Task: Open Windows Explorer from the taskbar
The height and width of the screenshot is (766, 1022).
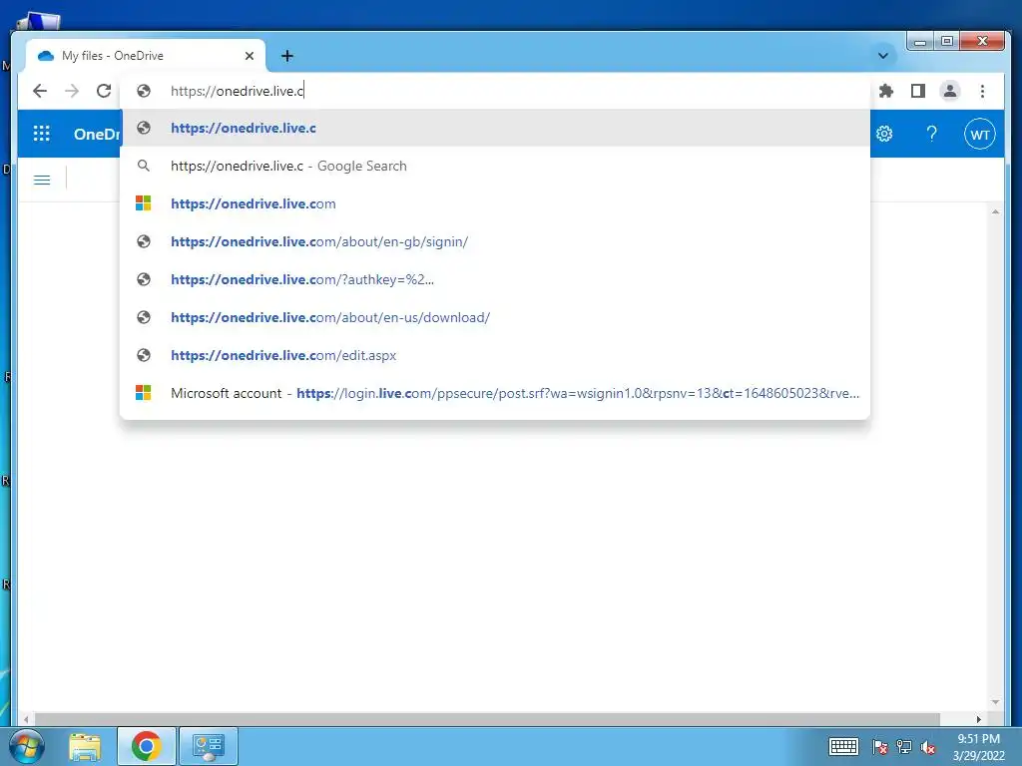Action: point(86,746)
